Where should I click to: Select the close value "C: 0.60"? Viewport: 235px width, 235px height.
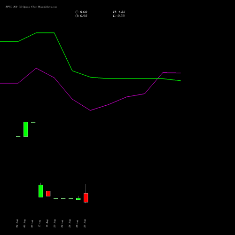tap(81, 12)
